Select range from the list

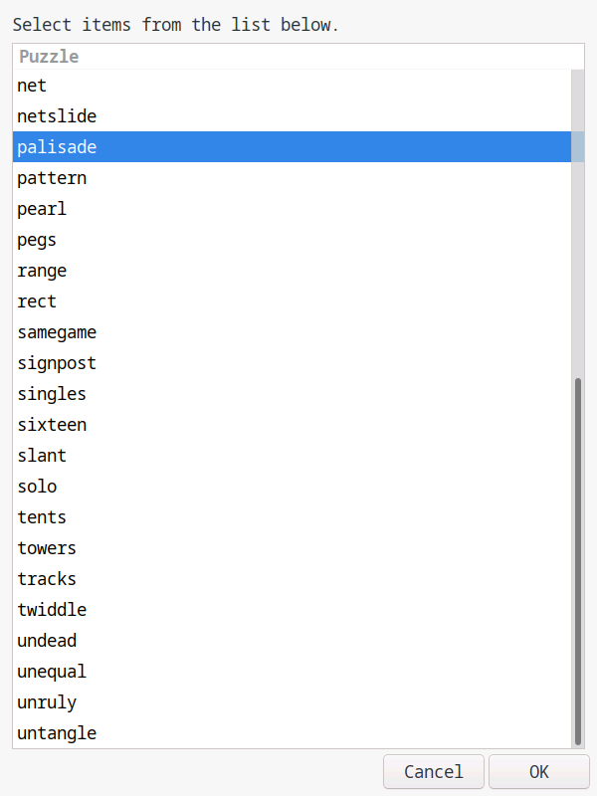(x=42, y=271)
